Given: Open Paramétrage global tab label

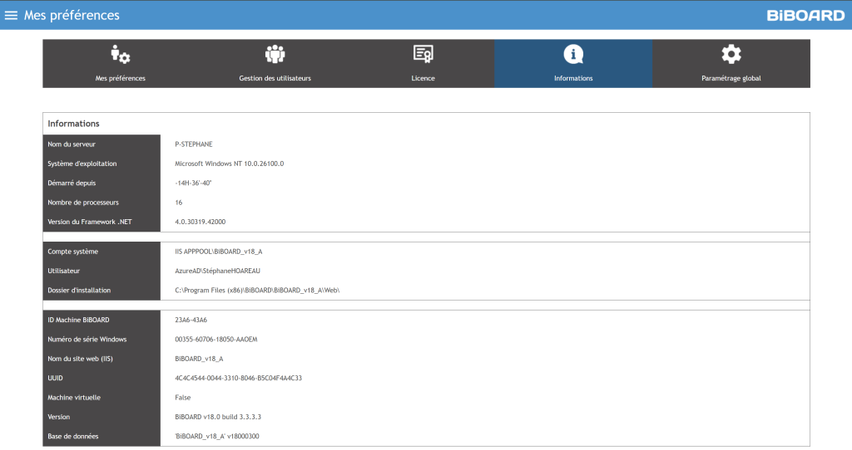Looking at the screenshot, I should pyautogui.click(x=731, y=78).
